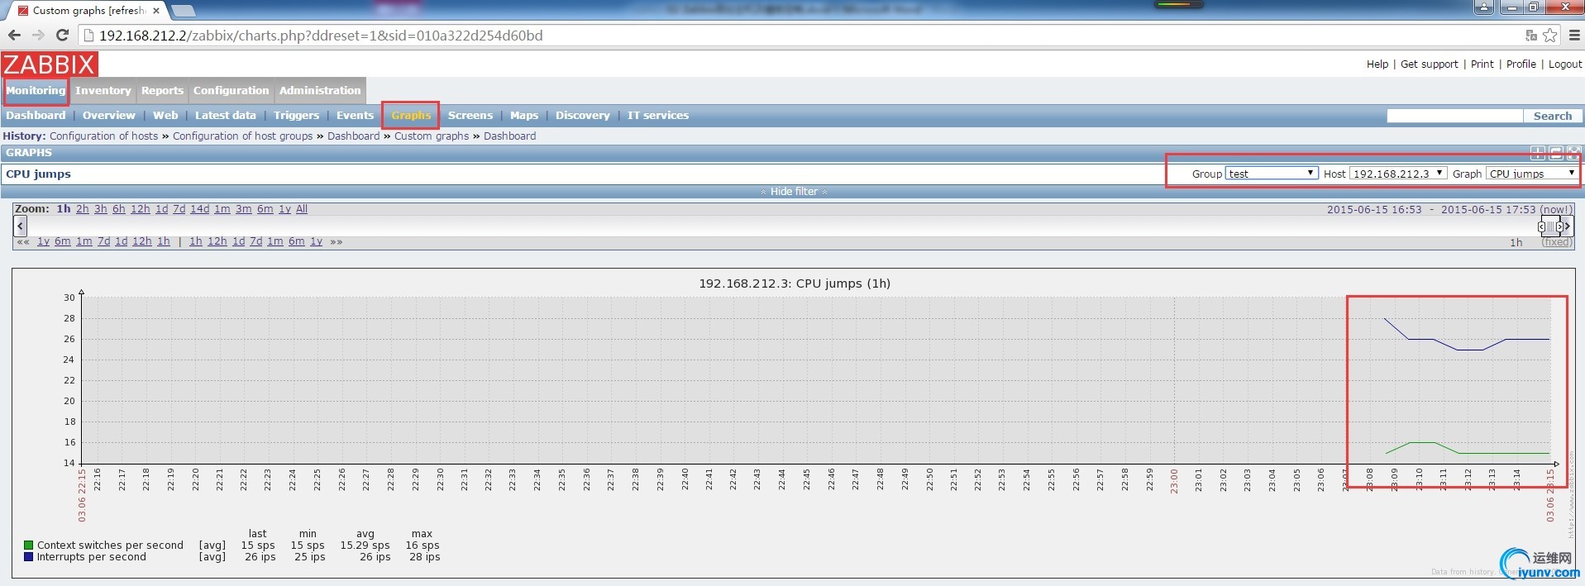Open the Group dropdown set to test

[1271, 174]
